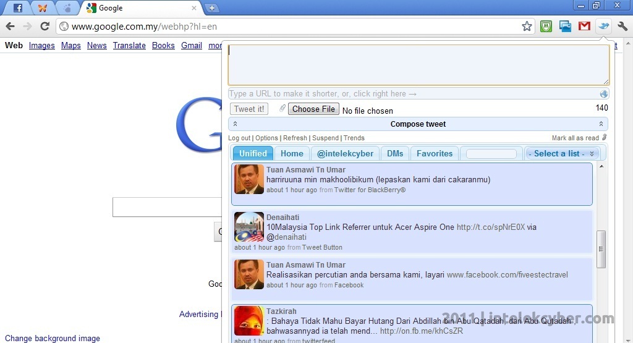Open Google Books link
633x343 pixels.
[163, 46]
